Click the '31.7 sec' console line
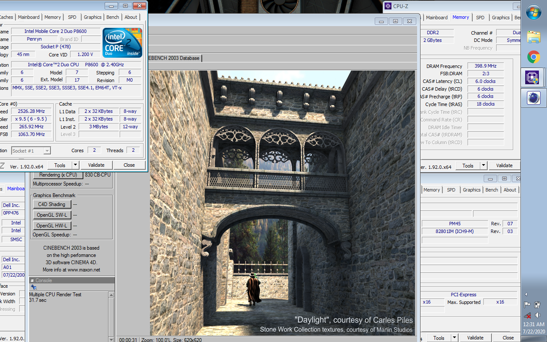The image size is (547, 342). pyautogui.click(x=38, y=300)
